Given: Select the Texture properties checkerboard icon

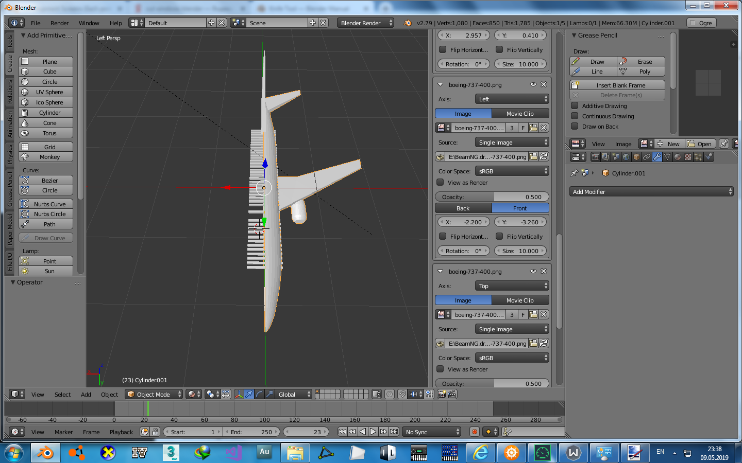Looking at the screenshot, I should [x=688, y=157].
